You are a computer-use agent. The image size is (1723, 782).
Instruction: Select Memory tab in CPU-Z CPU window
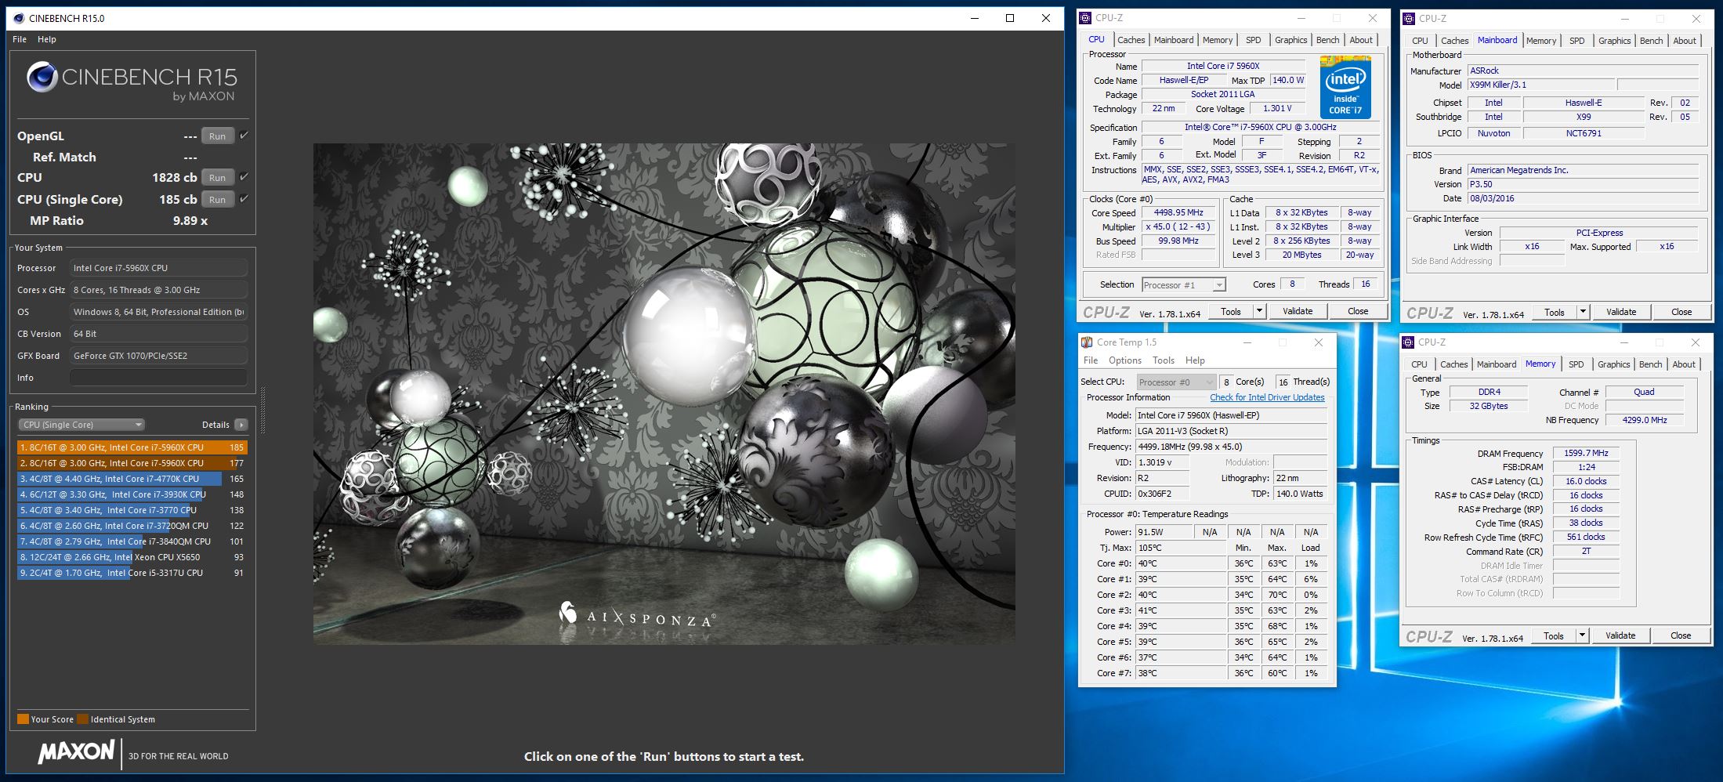1217,40
